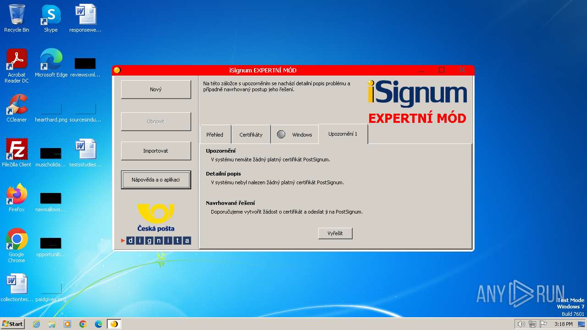Click the iSignum logo graphic
This screenshot has width=587, height=330.
[417, 93]
